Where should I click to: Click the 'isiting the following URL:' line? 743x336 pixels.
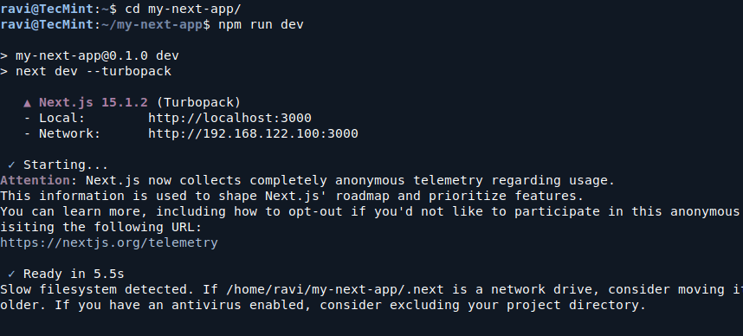tap(101, 227)
